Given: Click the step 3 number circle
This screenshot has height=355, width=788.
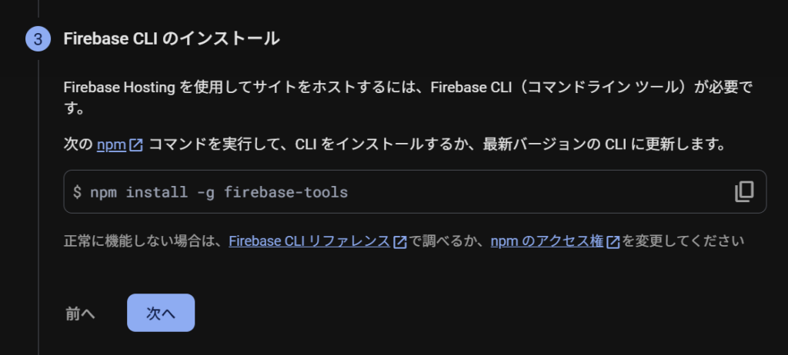Looking at the screenshot, I should (37, 39).
